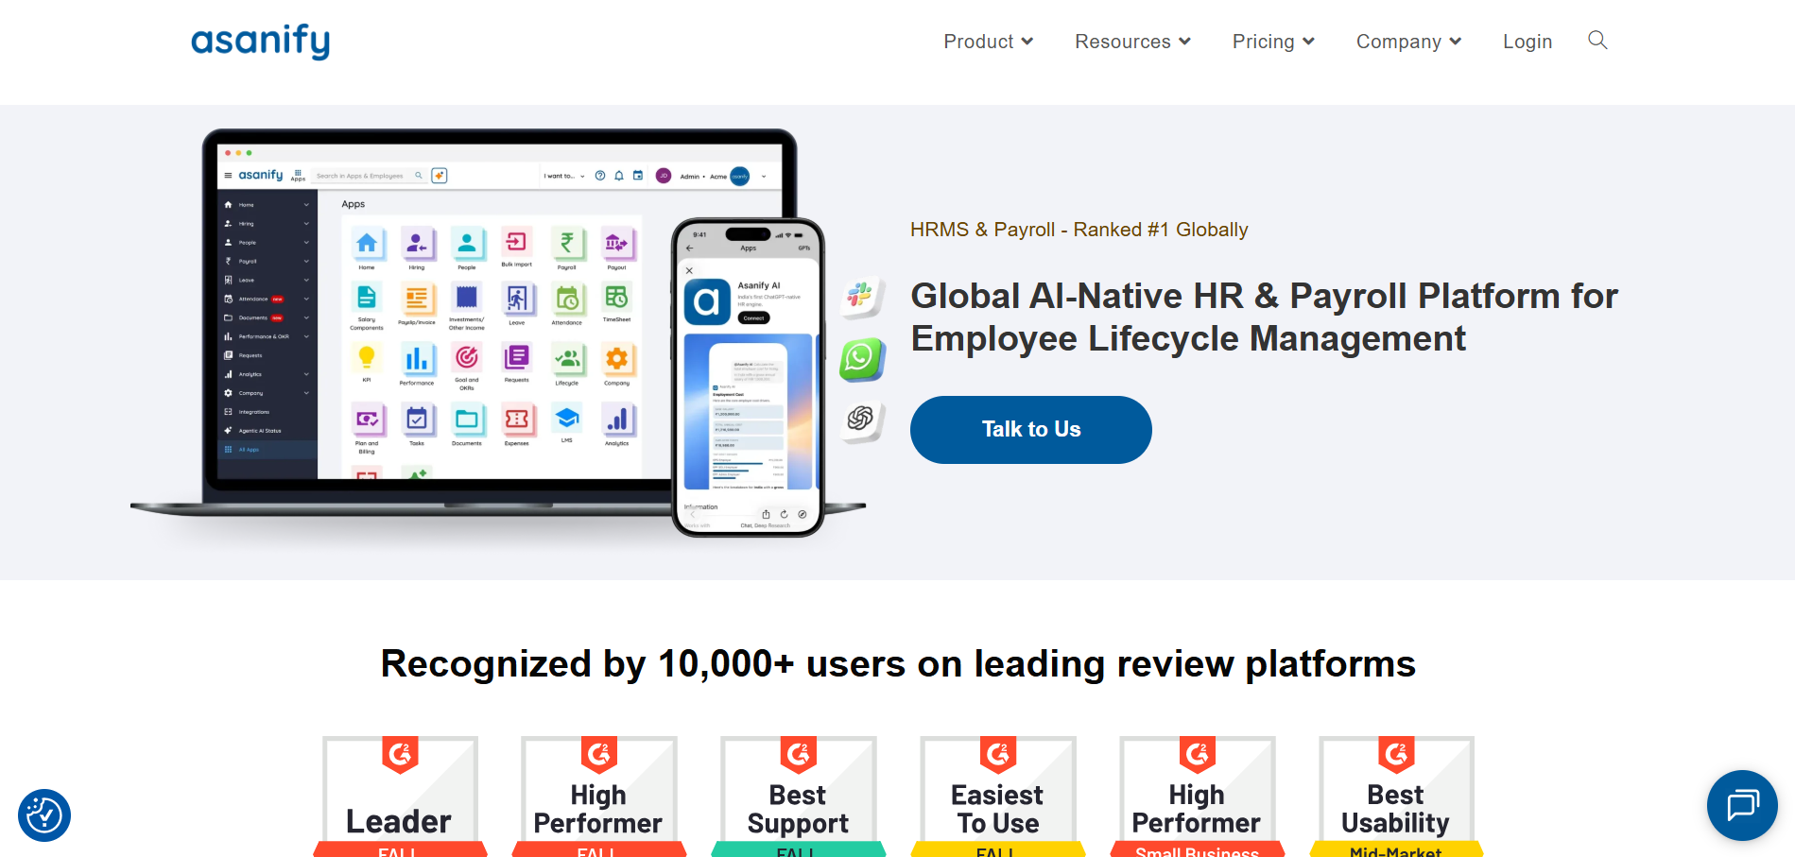Click the headline about Global AI-Native HR
Screen dimensions: 1795x857
pos(1264,317)
